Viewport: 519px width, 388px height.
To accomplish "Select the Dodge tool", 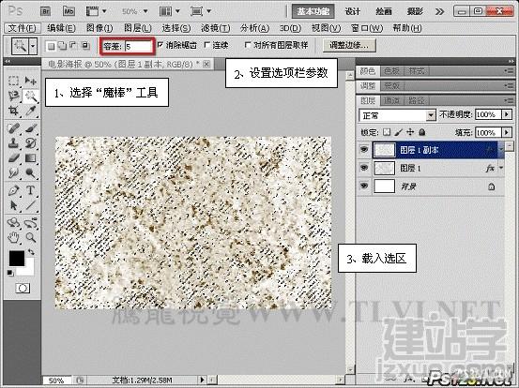I will pyautogui.click(x=30, y=172).
